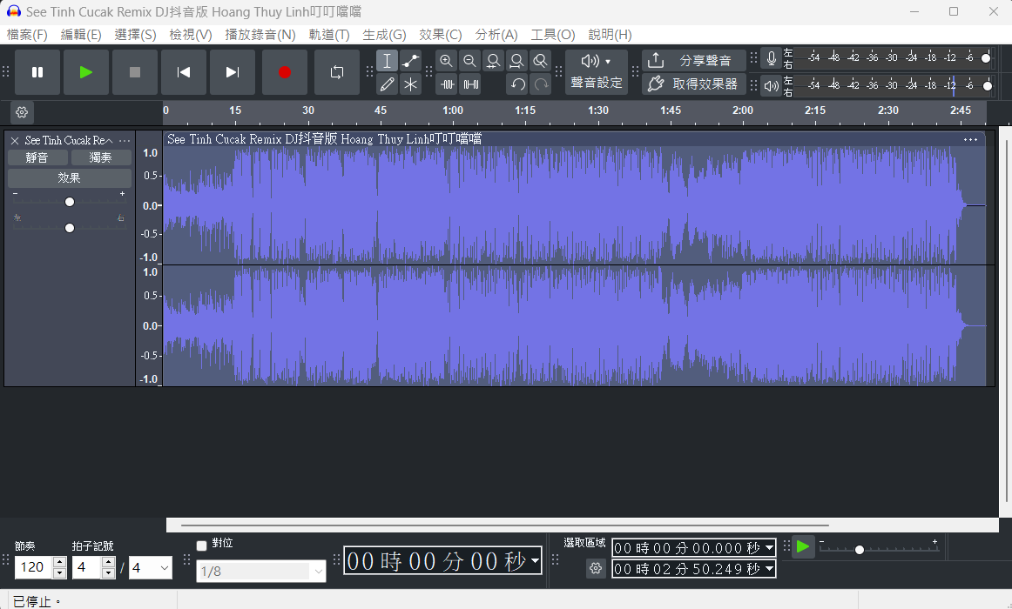Select the Draw pencil tool

[x=387, y=84]
